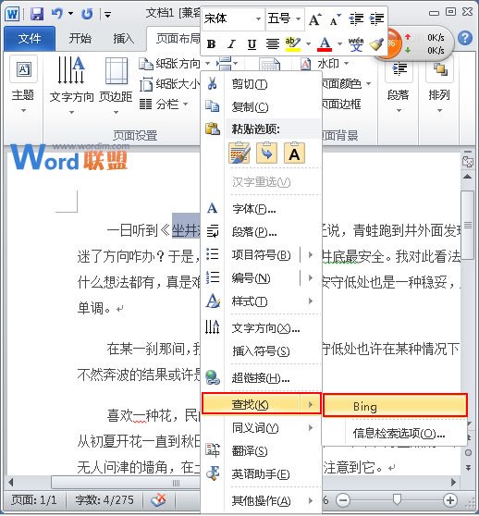The height and width of the screenshot is (516, 479).
Task: Toggle Underline in the mini toolbar
Action: (252, 43)
